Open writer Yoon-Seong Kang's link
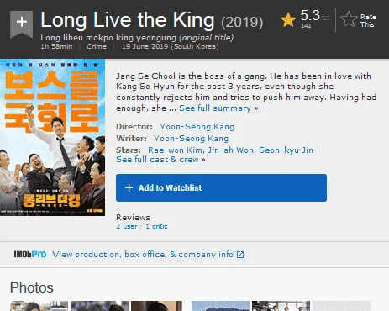 click(191, 139)
